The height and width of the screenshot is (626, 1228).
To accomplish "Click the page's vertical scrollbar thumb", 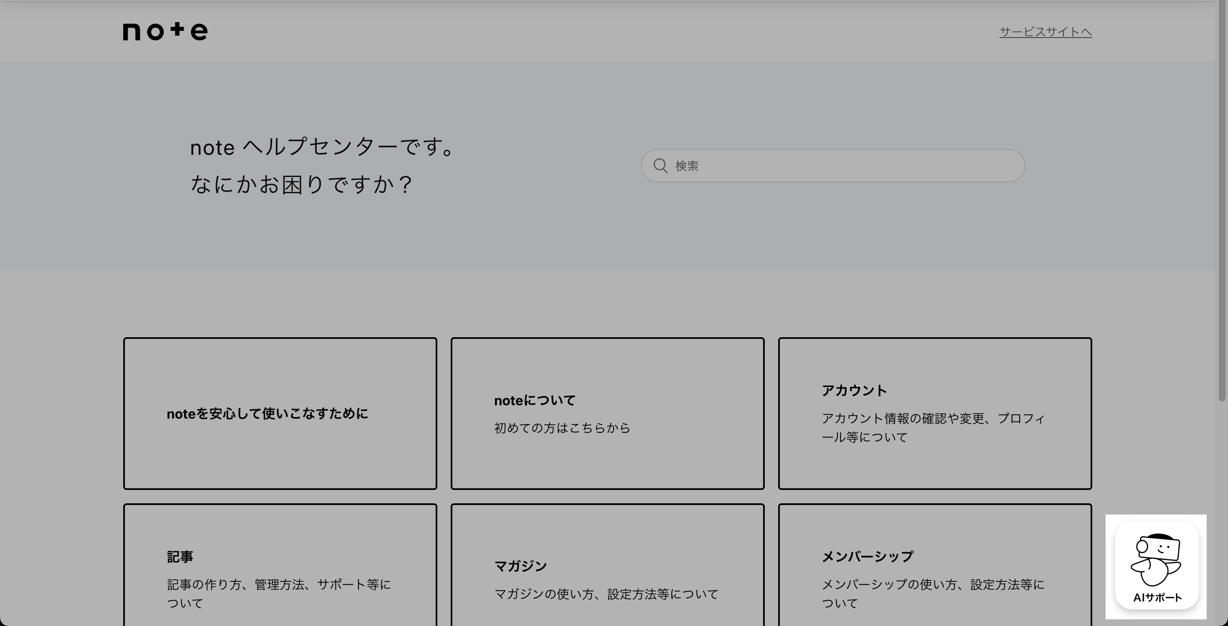I will (x=1222, y=200).
